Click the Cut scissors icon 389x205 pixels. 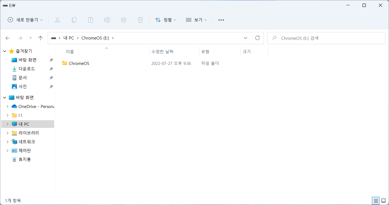(57, 20)
